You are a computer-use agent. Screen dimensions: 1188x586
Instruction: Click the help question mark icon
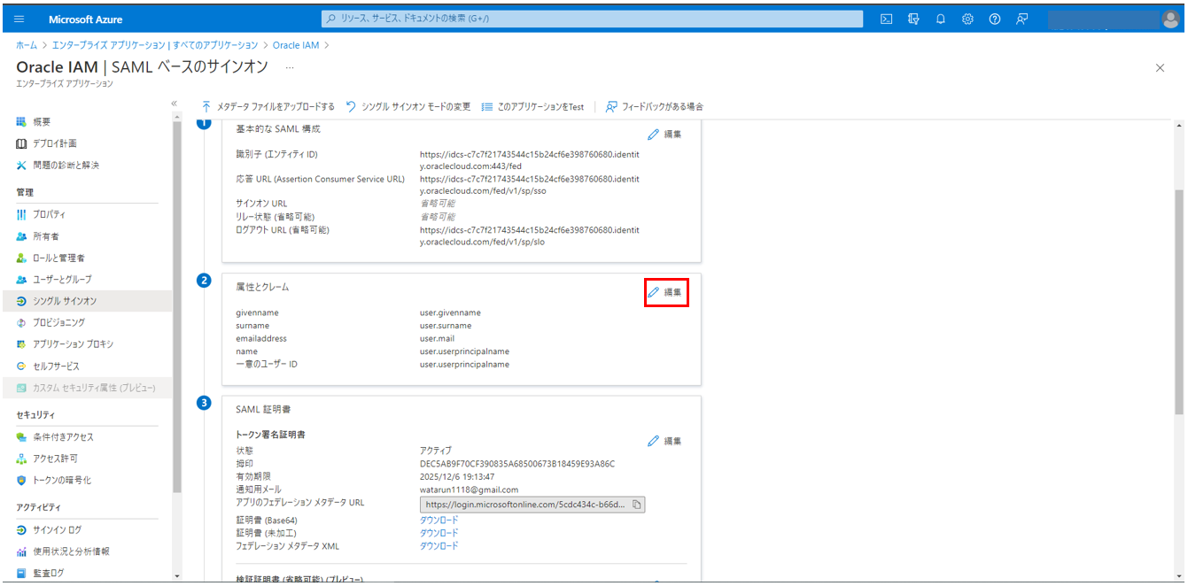click(x=995, y=19)
